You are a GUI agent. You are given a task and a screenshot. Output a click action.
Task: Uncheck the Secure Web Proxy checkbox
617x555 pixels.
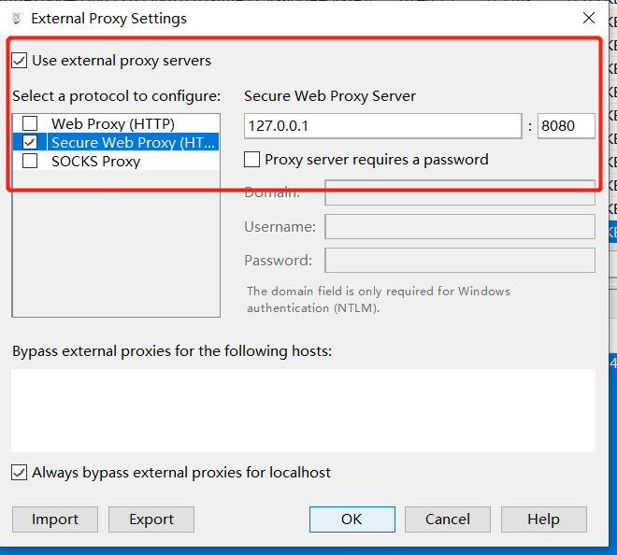[30, 142]
